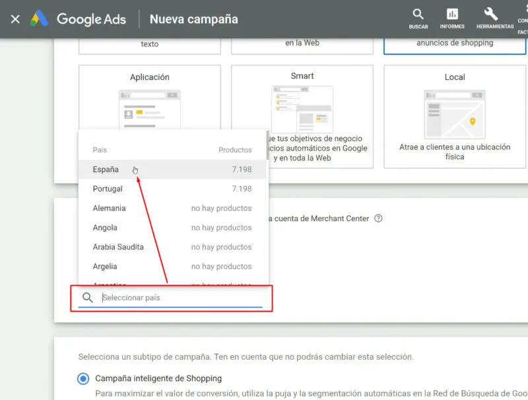Click the 'Selecciona un subtipo de campaña' text
The height and width of the screenshot is (400, 528).
tap(246, 357)
